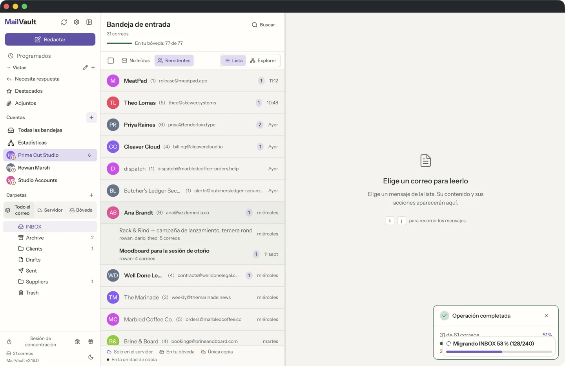
Task: Toggle the No leídos filter
Action: tap(136, 60)
